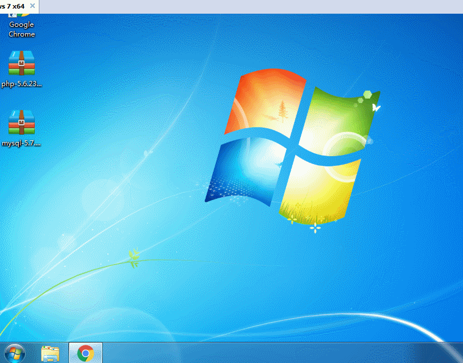Click the Google Chrome shortcut label
Screen dimensions: 463x363
coord(22,29)
